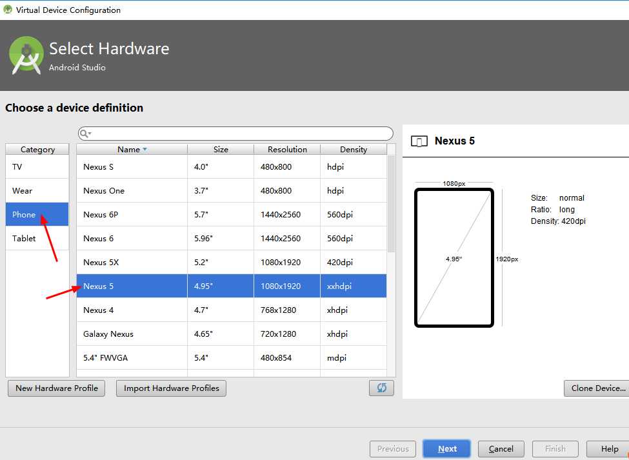Select the Nexus 6P row

point(232,215)
